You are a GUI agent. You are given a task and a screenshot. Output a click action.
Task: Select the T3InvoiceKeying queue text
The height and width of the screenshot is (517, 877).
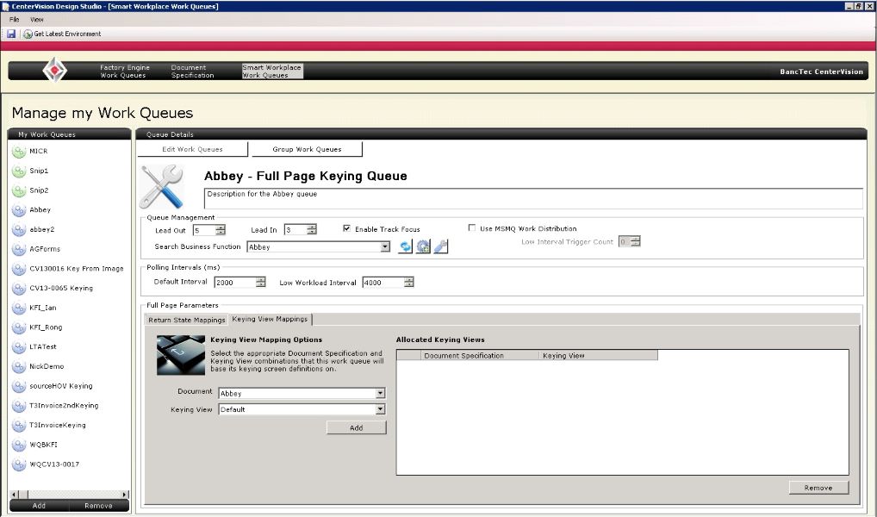[x=58, y=426]
